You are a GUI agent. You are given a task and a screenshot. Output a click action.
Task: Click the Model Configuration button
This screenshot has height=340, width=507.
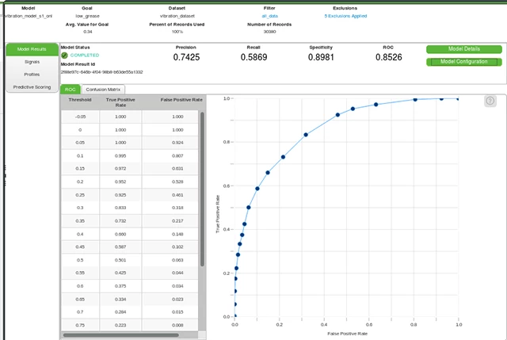tap(464, 62)
